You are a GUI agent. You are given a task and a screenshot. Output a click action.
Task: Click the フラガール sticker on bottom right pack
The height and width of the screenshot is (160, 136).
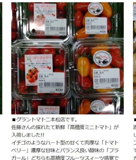(98, 107)
